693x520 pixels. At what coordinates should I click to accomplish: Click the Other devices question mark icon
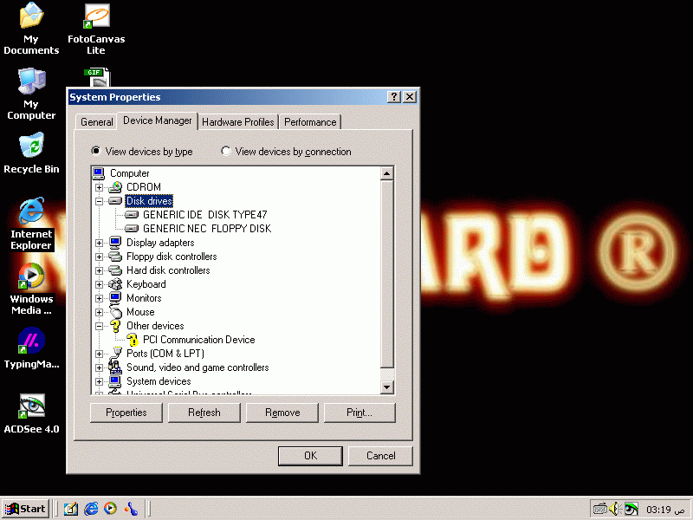(115, 326)
